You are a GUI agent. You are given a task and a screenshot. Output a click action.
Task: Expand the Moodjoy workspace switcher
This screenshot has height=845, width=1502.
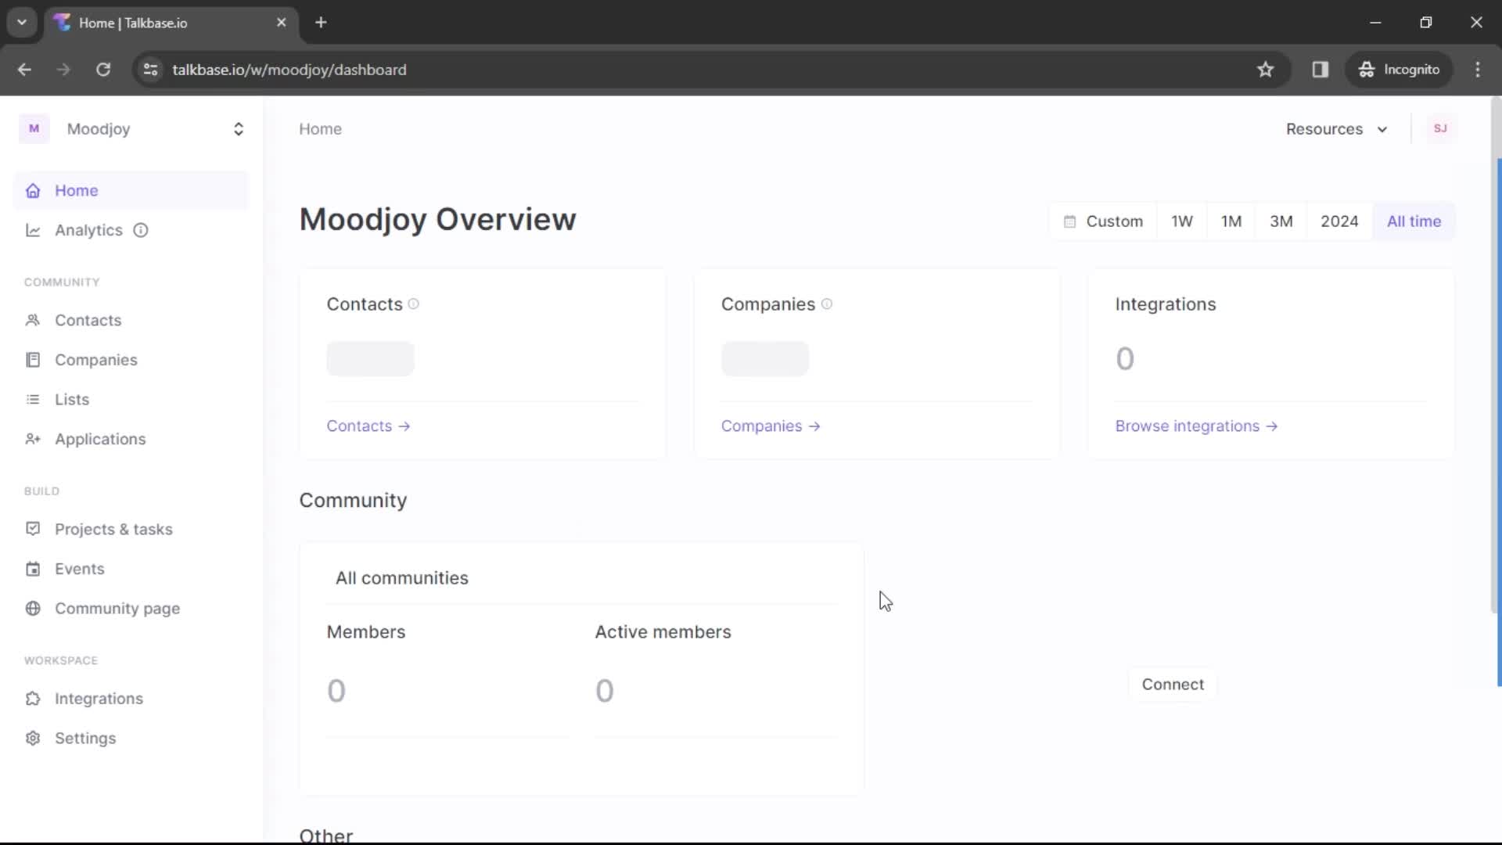click(238, 129)
